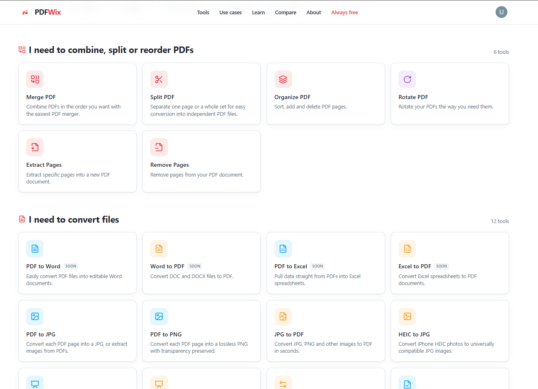Click the SOON badge on Word to PDF
Screen dimensions: 538x389
point(195,266)
